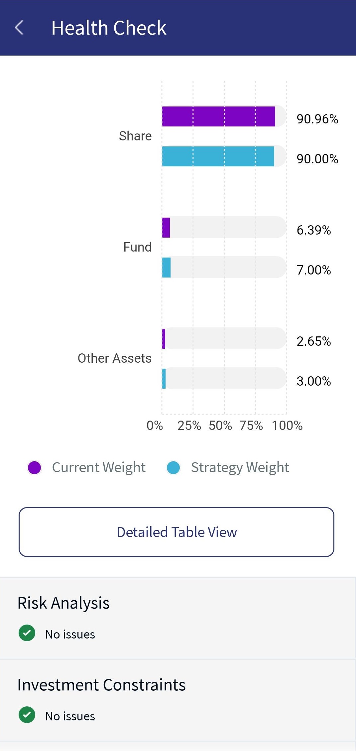This screenshot has height=751, width=356.
Task: Click the purple Other Assets bar
Action: click(x=164, y=339)
